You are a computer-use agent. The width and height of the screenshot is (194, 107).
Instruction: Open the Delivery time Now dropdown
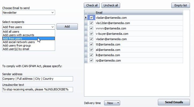(x=112, y=103)
